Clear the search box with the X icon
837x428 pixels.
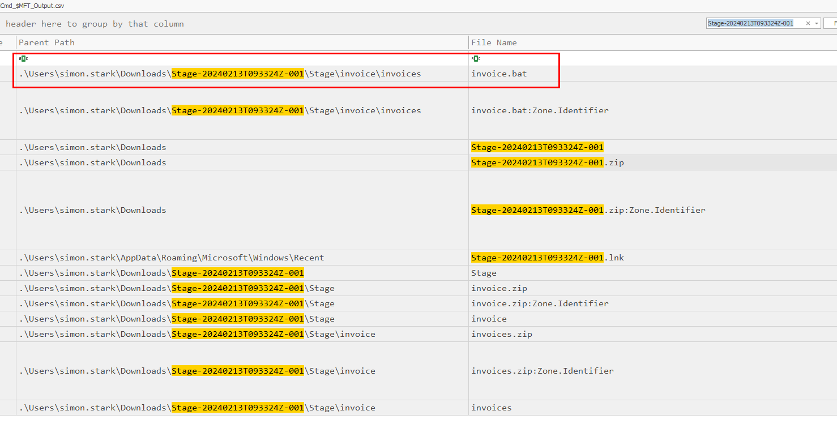(x=808, y=23)
